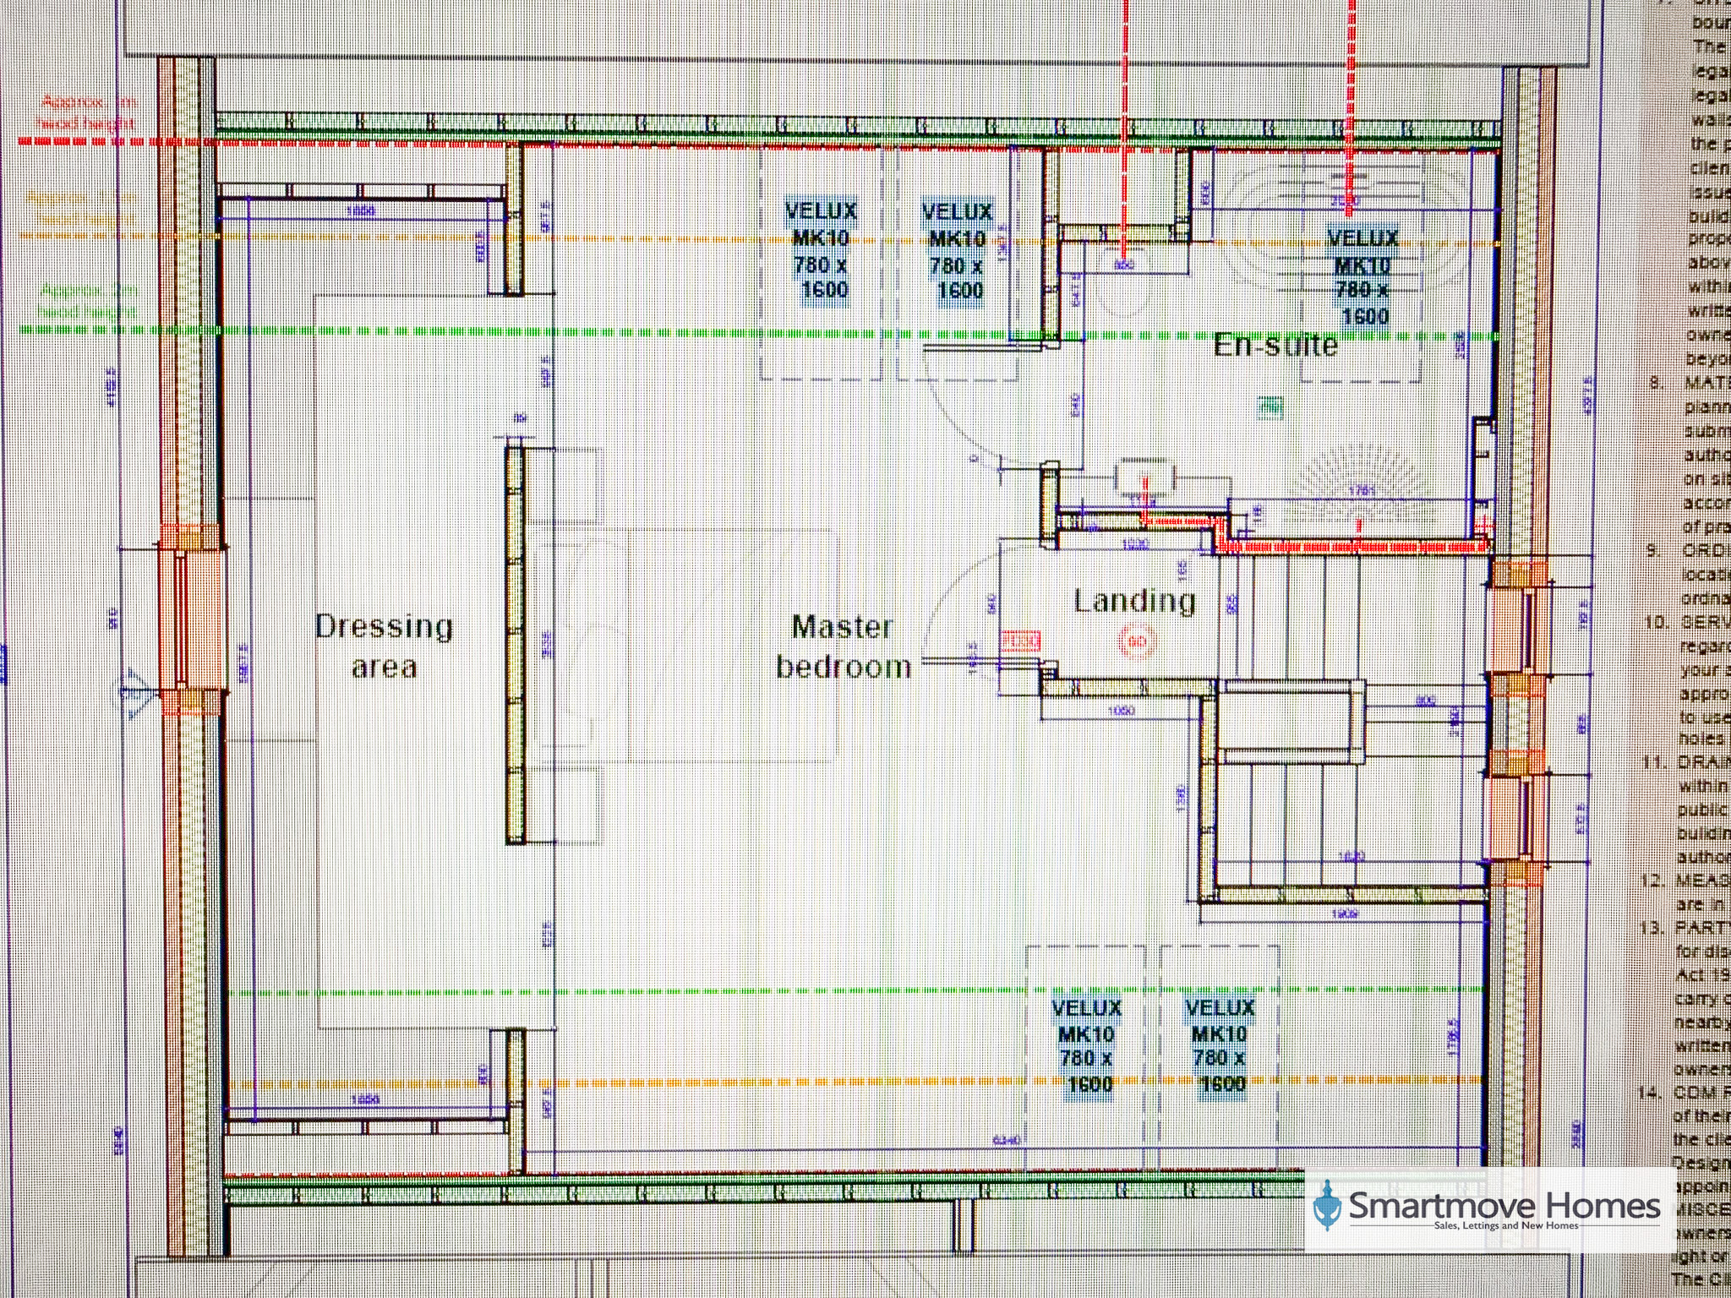Select the En-suite room label
Viewport: 1731px width, 1298px height.
1275,345
